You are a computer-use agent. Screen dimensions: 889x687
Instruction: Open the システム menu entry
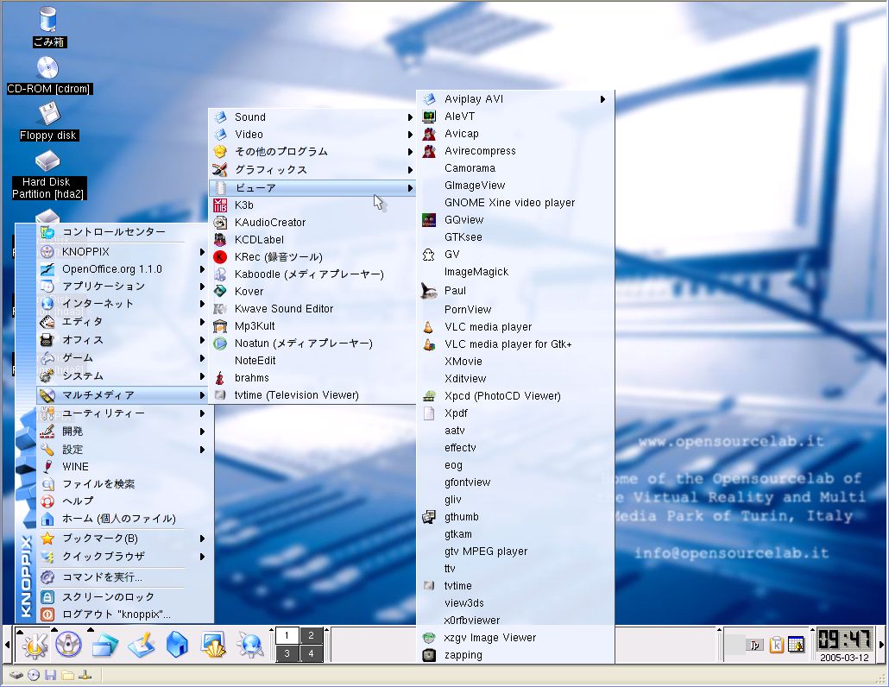[123, 376]
